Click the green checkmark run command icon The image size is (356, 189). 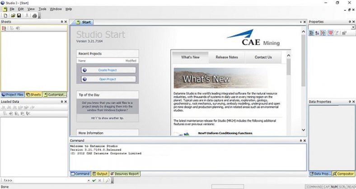point(94,180)
